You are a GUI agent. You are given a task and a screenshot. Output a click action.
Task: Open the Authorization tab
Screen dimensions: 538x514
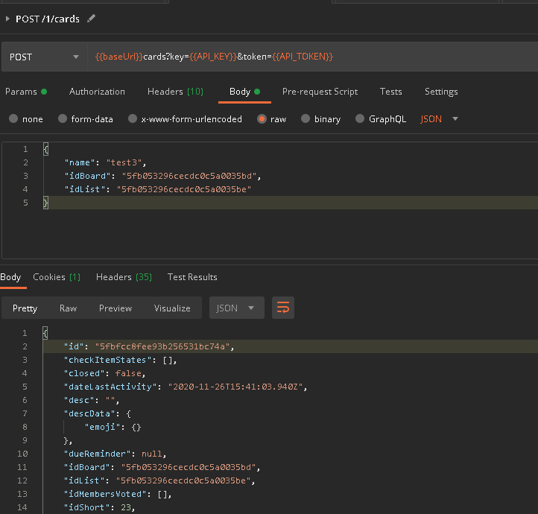97,92
